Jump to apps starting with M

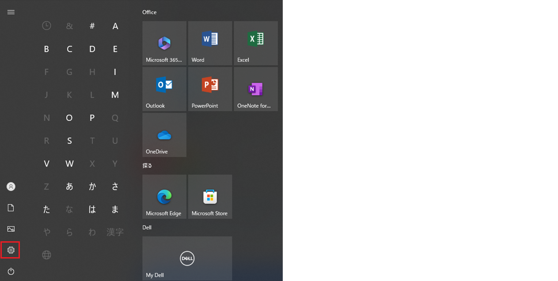[115, 95]
